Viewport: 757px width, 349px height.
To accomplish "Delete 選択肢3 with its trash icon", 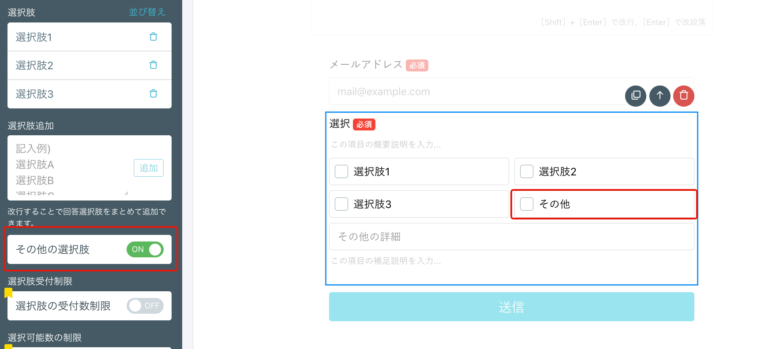I will click(x=153, y=93).
